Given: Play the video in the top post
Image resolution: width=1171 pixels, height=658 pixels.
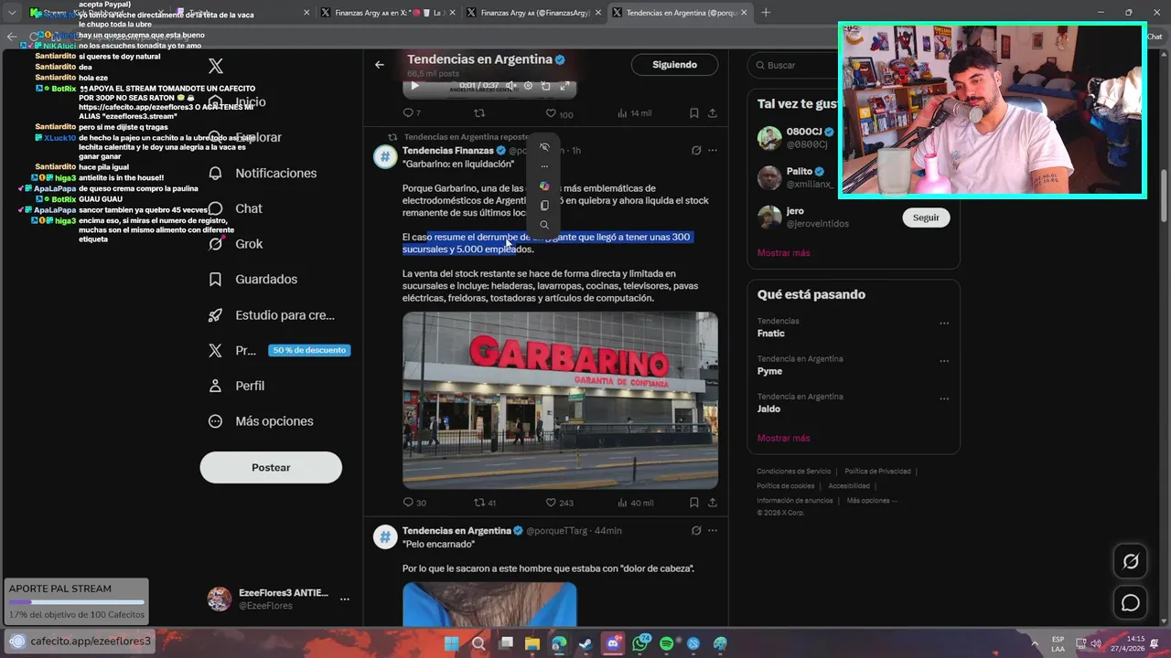Looking at the screenshot, I should 414,86.
